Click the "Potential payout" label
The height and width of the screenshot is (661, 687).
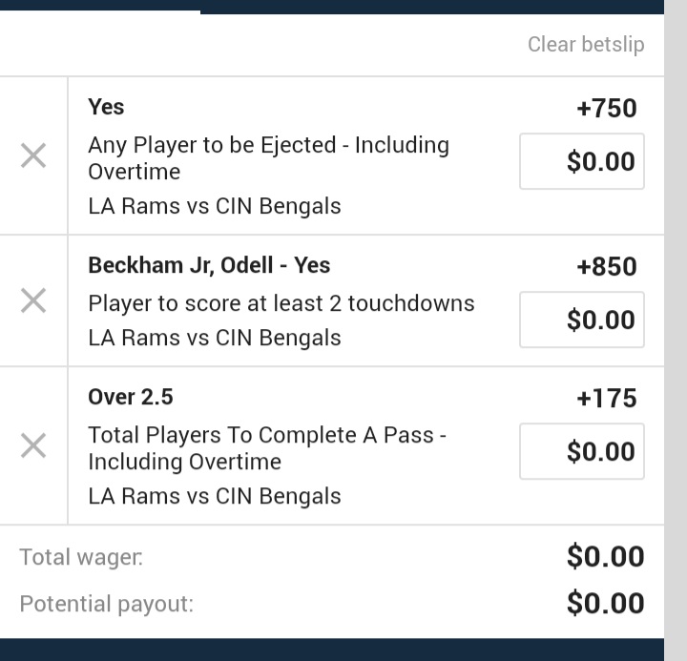tap(106, 604)
